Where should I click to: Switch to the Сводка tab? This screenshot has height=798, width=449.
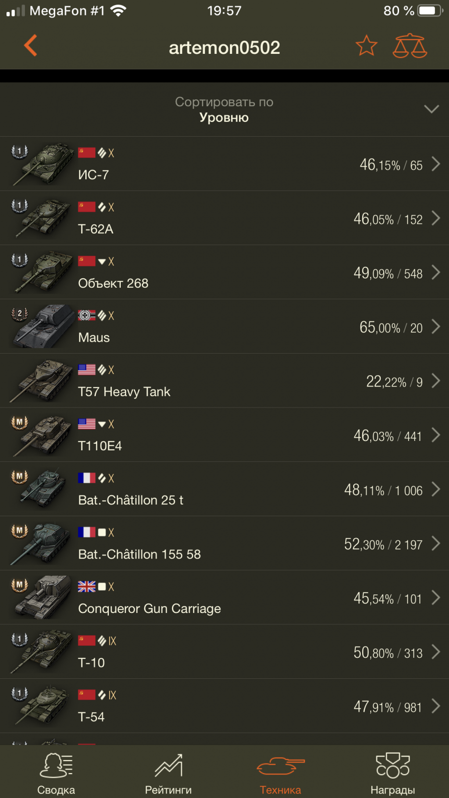(56, 774)
